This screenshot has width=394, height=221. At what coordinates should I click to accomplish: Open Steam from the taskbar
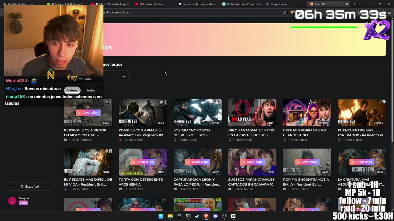197,216
